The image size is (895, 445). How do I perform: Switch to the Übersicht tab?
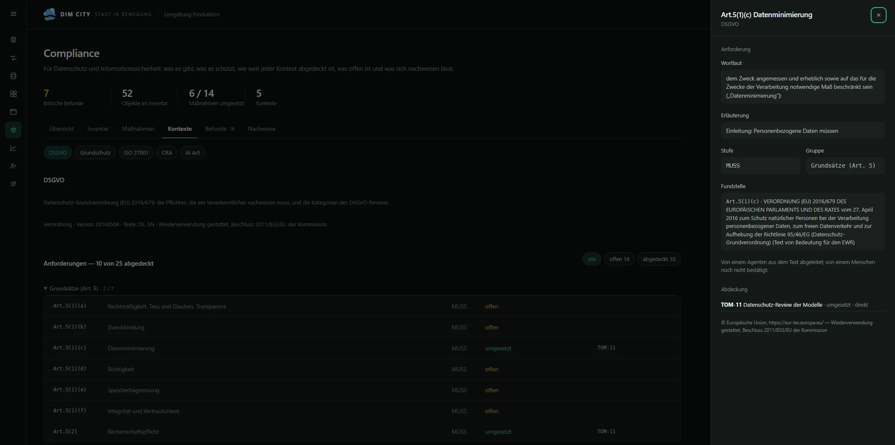click(x=62, y=129)
